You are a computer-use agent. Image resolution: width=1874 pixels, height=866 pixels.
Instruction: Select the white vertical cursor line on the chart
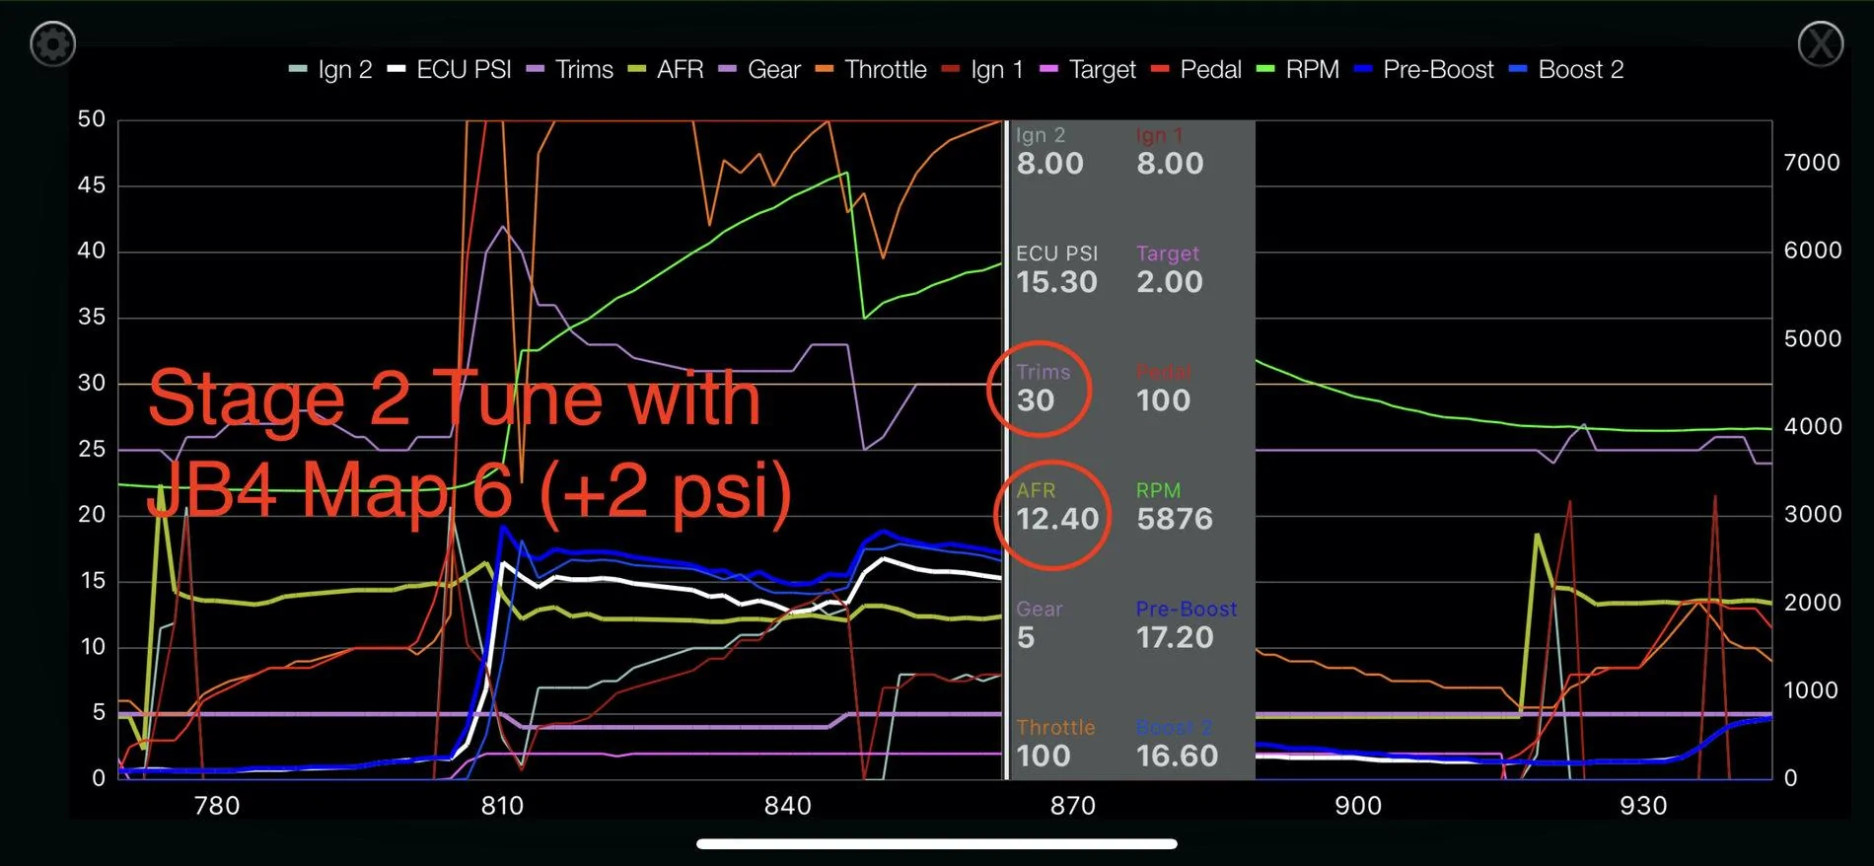(1006, 450)
